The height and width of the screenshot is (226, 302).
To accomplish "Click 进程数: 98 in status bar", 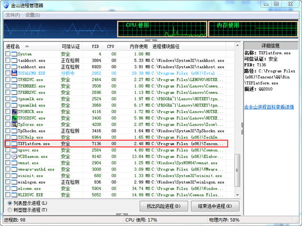I will [15, 220].
